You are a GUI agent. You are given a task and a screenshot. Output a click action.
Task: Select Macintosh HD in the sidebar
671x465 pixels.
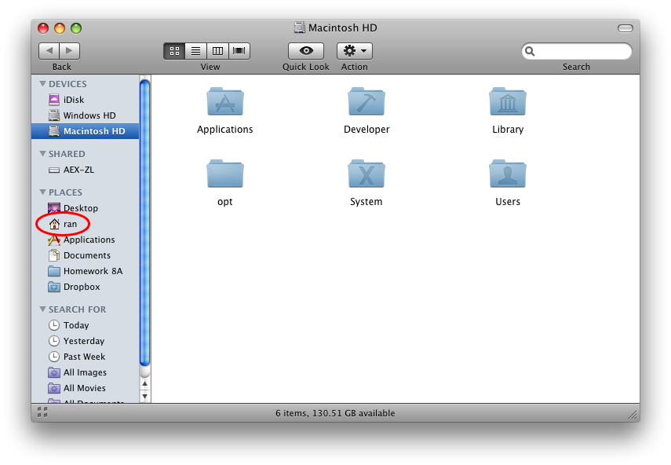pyautogui.click(x=86, y=131)
